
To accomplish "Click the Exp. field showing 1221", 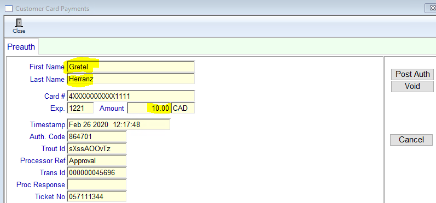I will pos(80,108).
